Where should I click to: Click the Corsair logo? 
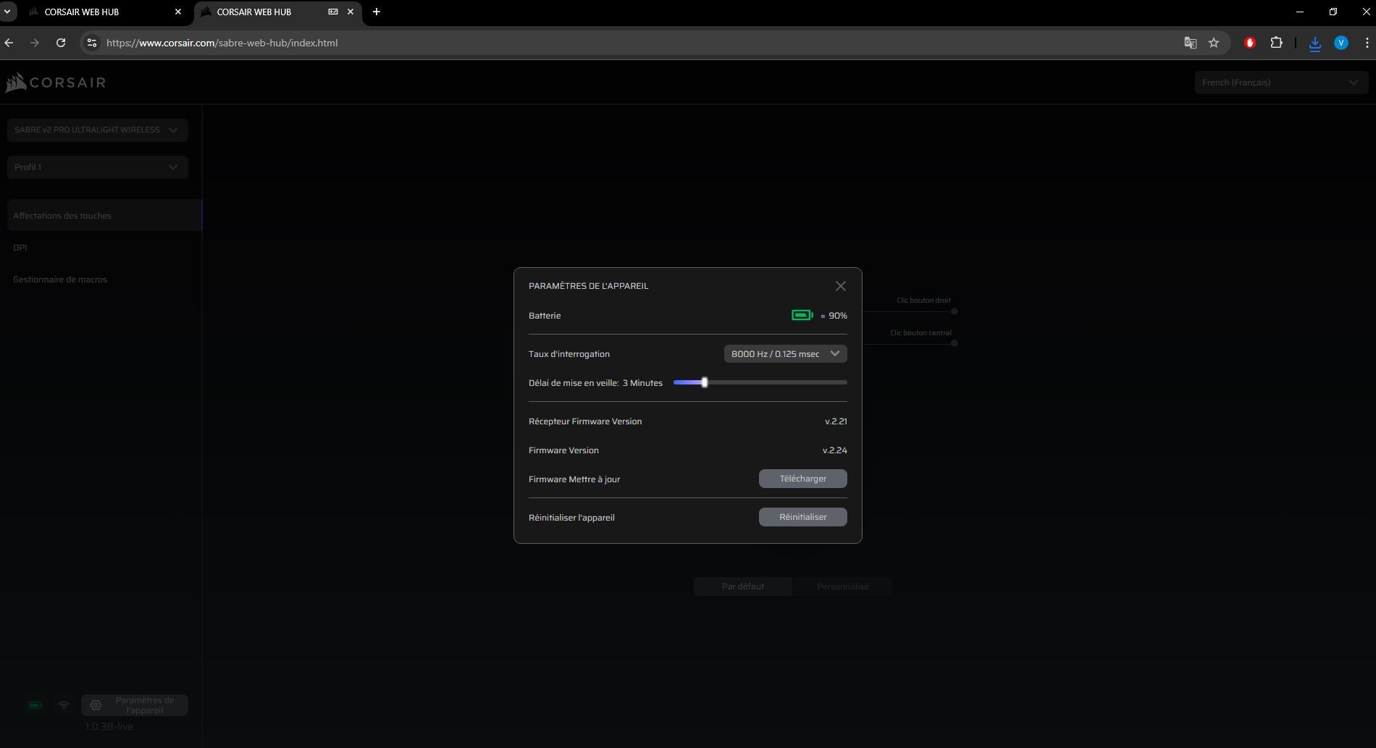(x=56, y=83)
